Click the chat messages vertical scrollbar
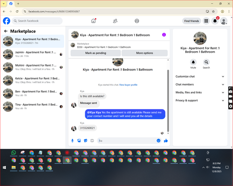The width and height of the screenshot is (233, 186). [x=168, y=101]
